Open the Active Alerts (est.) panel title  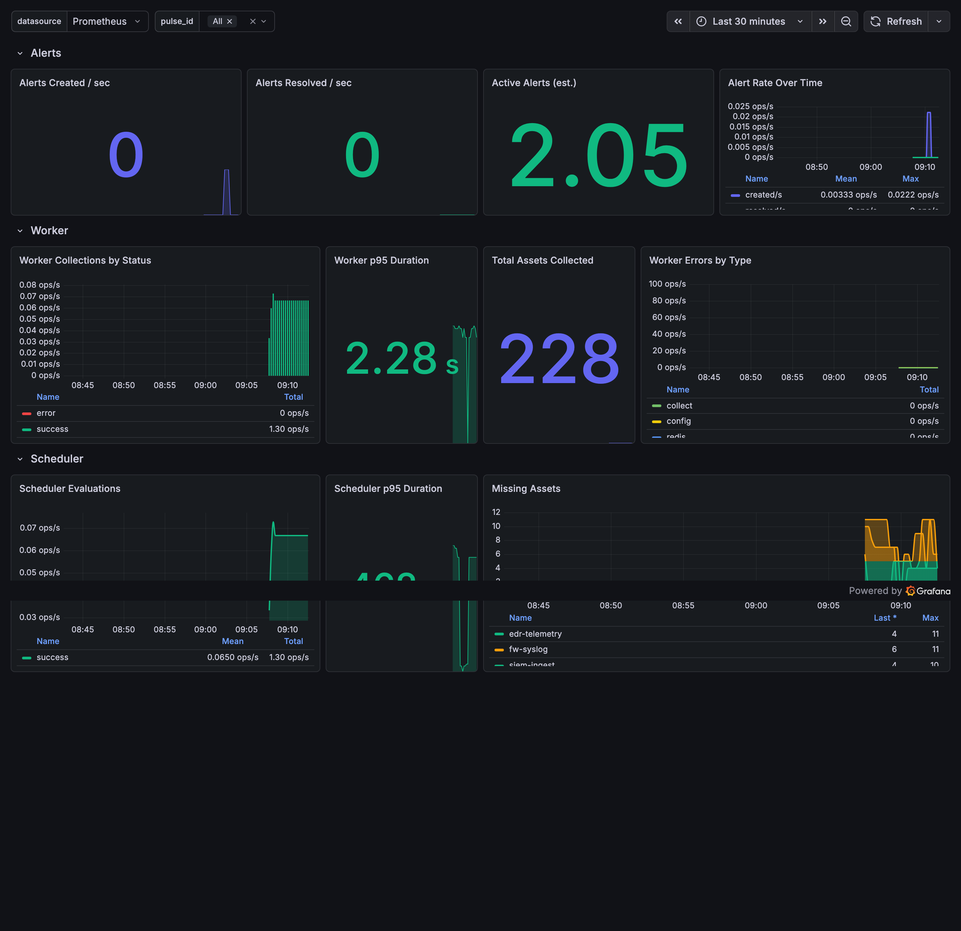click(x=534, y=83)
